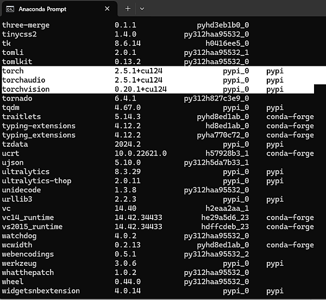Click the Anaconda Prompt terminal icon
This screenshot has height=300, width=326.
point(9,9)
